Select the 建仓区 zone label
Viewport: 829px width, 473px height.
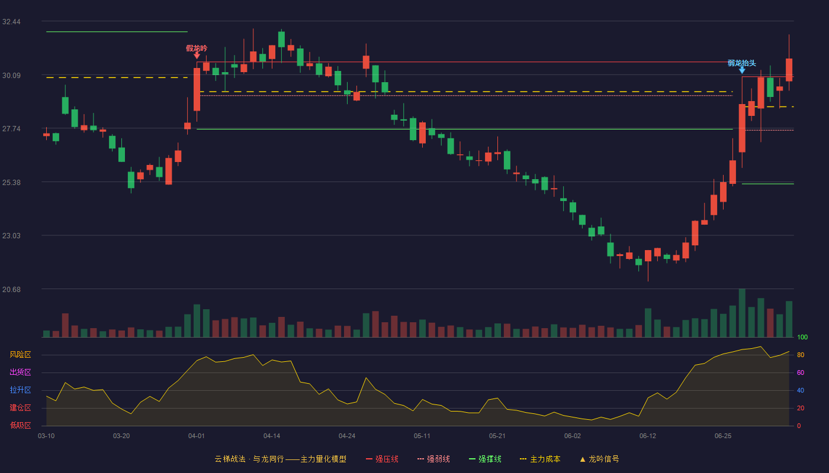pyautogui.click(x=20, y=408)
